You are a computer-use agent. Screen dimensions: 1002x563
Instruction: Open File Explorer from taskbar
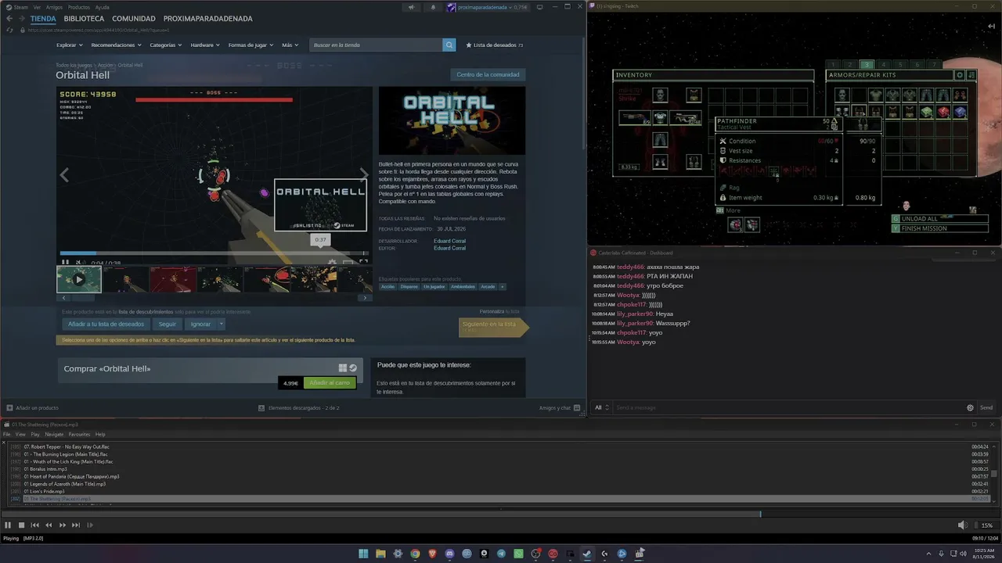[x=380, y=554]
